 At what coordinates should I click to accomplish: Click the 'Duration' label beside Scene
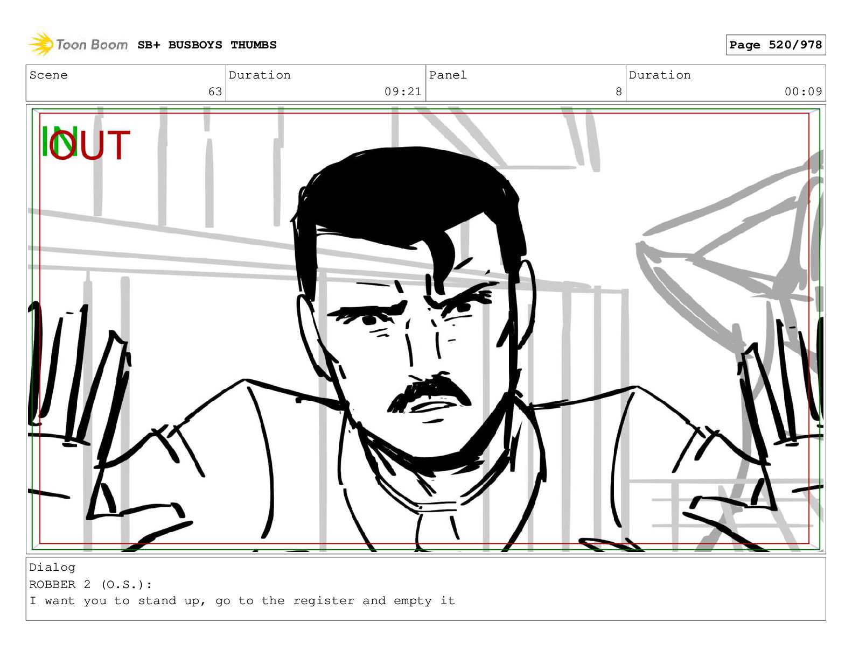pos(260,75)
